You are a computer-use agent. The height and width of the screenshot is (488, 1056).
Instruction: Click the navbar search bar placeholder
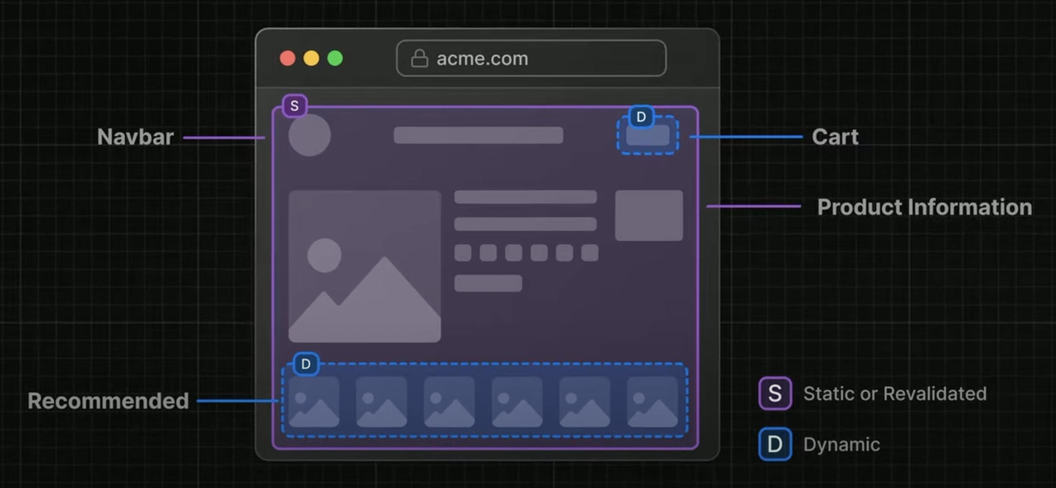[478, 135]
